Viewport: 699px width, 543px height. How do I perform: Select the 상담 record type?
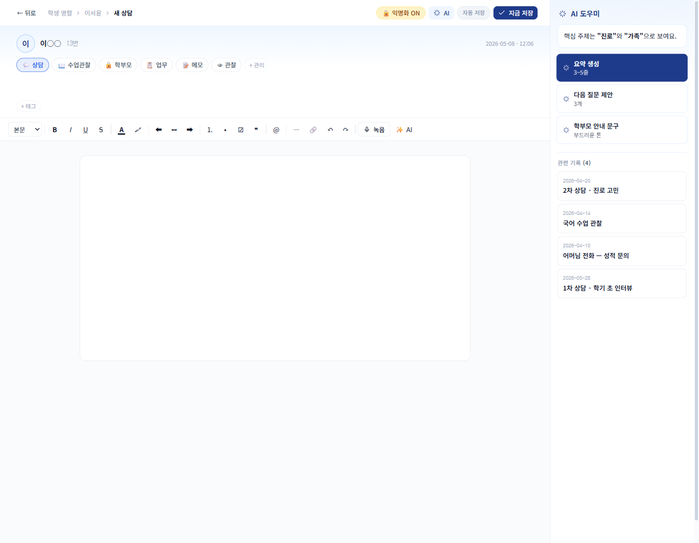[33, 65]
